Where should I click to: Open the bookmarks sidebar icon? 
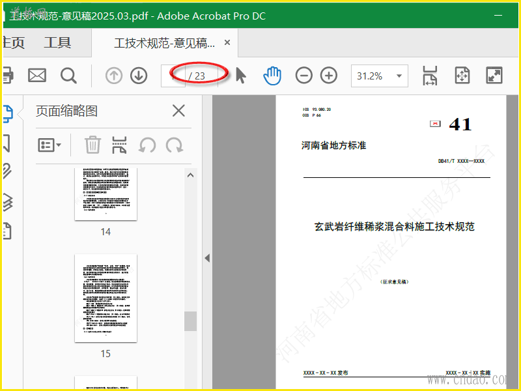pos(7,143)
